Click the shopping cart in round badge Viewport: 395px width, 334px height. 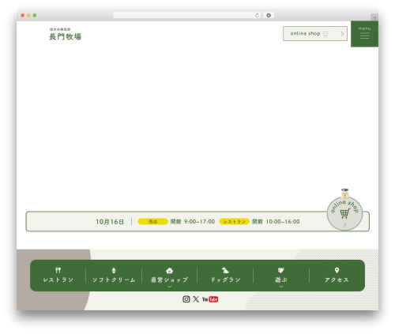click(x=345, y=213)
